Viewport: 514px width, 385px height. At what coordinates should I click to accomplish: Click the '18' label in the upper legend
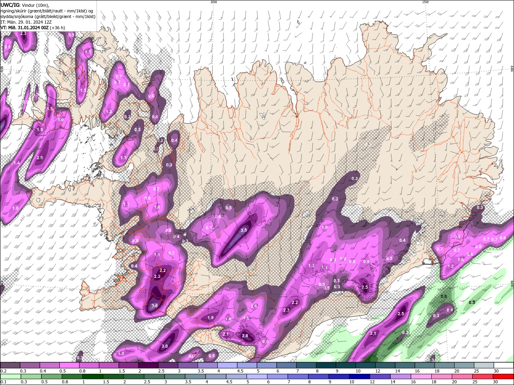point(437,371)
